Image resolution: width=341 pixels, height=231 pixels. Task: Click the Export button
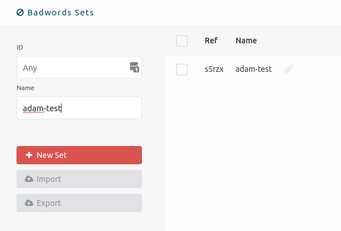click(79, 203)
